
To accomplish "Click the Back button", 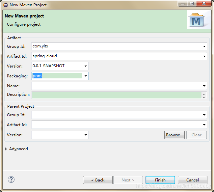I will pos(98,180).
